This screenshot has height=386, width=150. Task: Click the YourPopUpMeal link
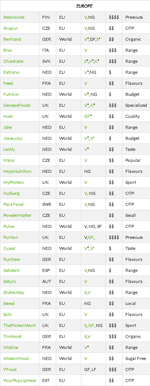(x=19, y=380)
